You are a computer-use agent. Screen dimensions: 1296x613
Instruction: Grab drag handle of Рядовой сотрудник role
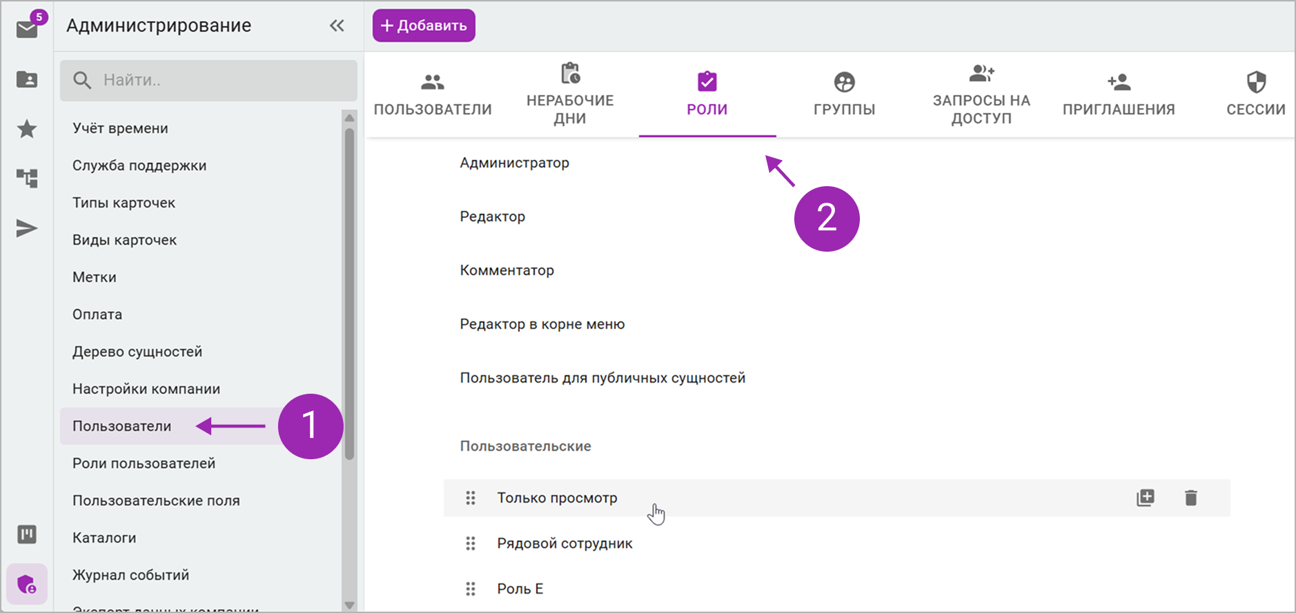click(471, 543)
